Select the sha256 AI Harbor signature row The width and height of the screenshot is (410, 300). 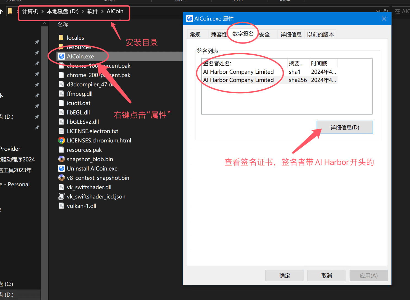(270, 80)
